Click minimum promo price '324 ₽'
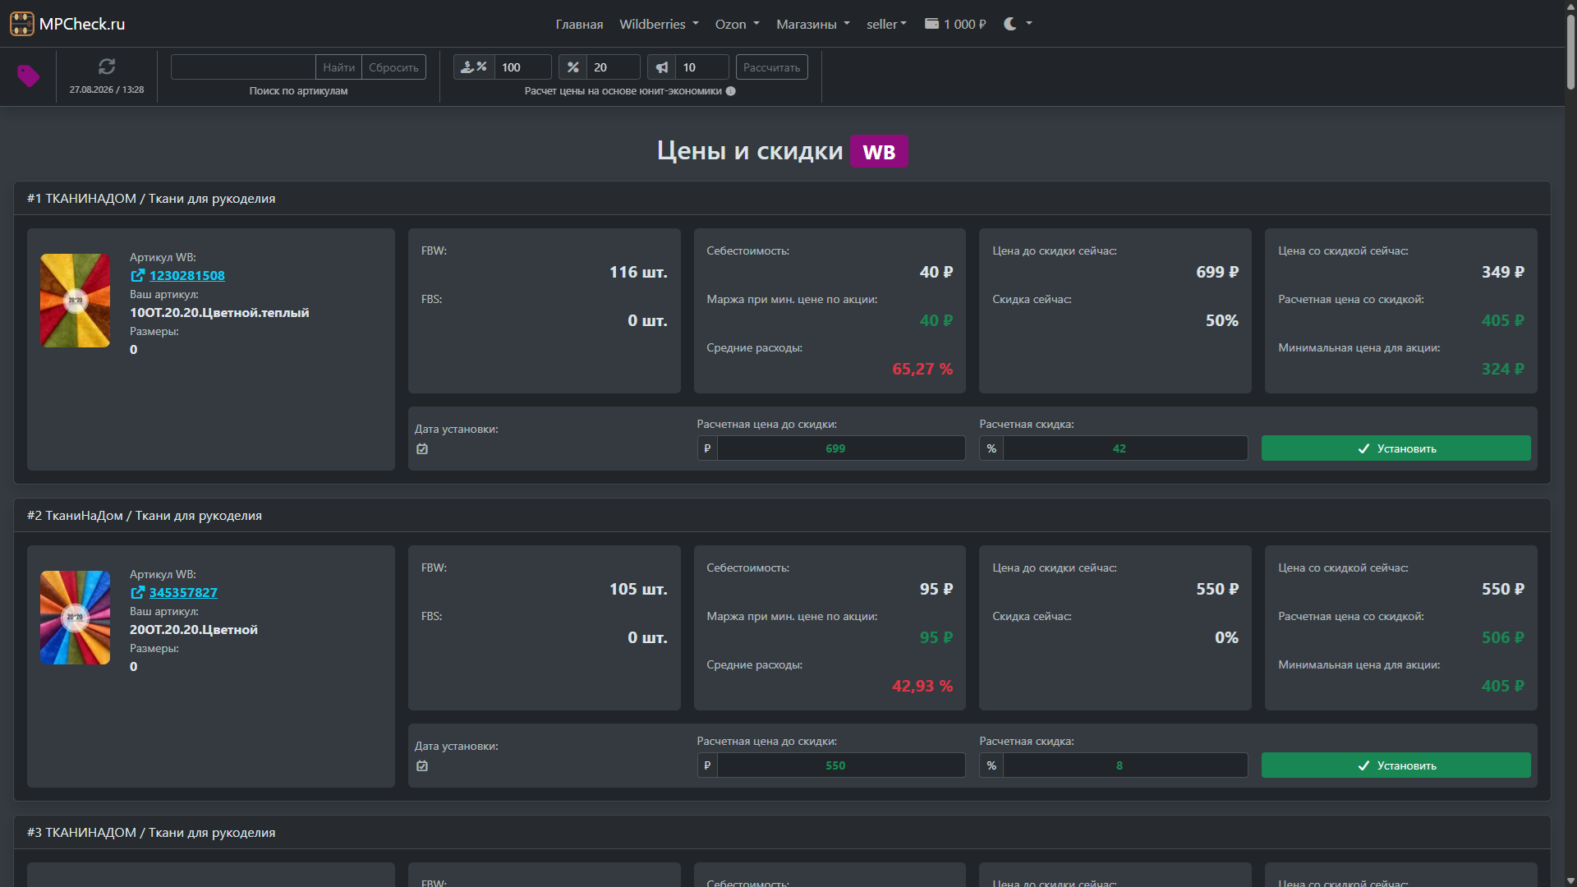The height and width of the screenshot is (887, 1577). 1503,369
